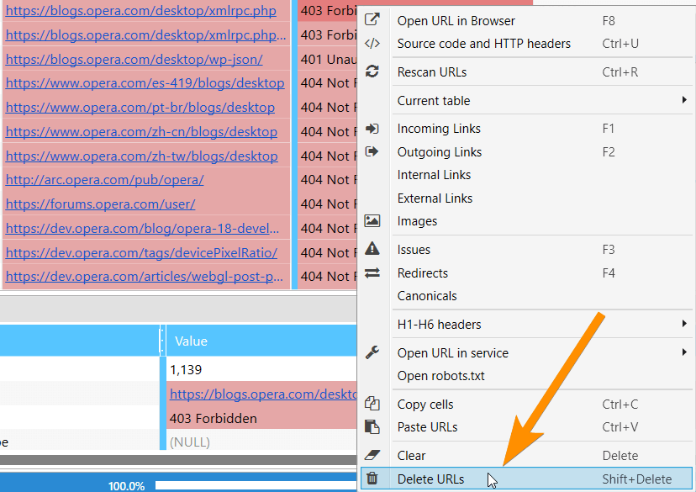This screenshot has width=696, height=492.
Task: Click the Images picture icon
Action: click(372, 220)
